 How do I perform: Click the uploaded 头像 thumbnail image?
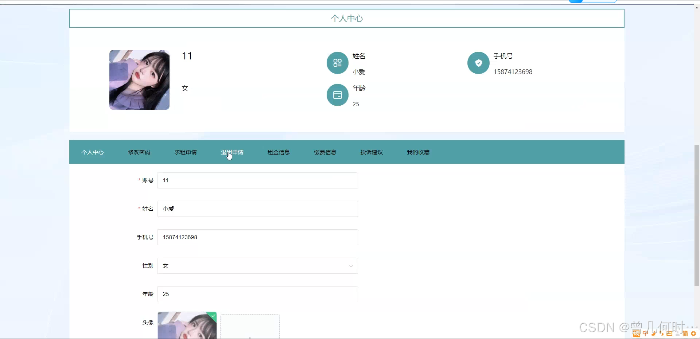point(187,326)
